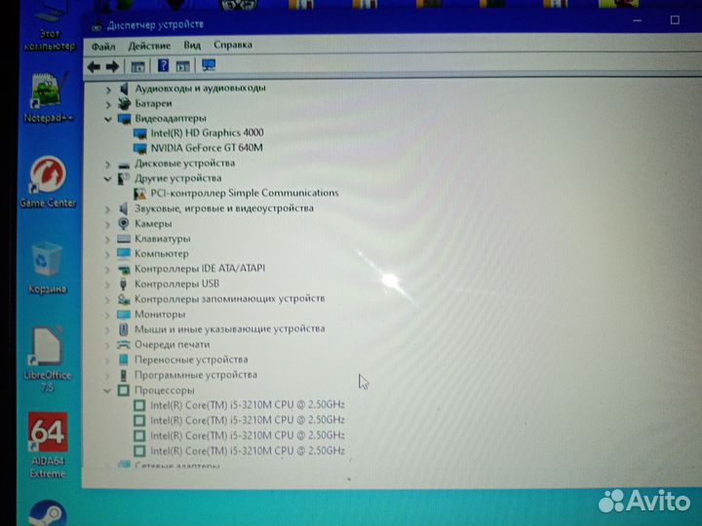The width and height of the screenshot is (702, 526).
Task: Select the last Intel Core i5-3210M processor entry
Action: coord(240,451)
